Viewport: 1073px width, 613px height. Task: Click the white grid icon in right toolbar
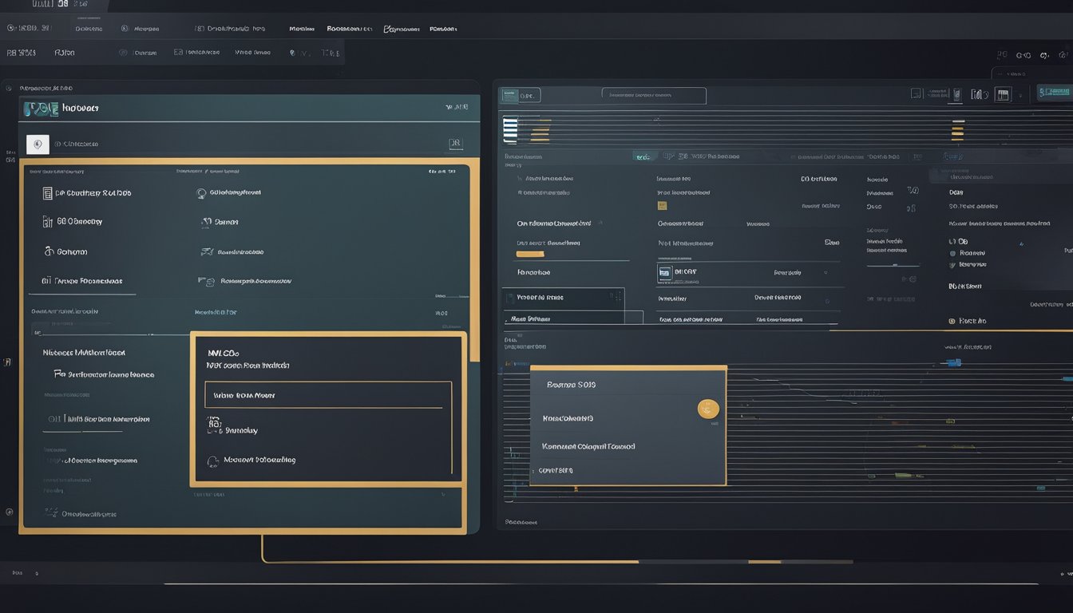click(x=1002, y=95)
